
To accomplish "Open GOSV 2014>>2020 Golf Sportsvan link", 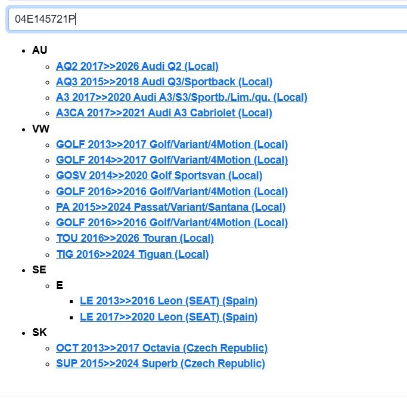I will (x=159, y=175).
